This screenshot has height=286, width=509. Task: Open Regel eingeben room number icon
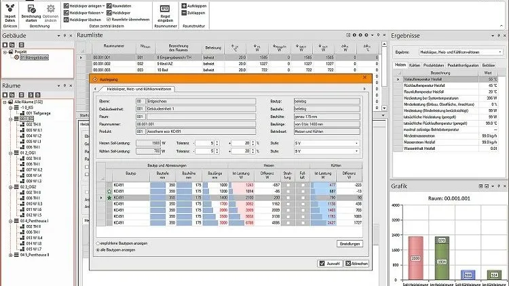pos(165,9)
